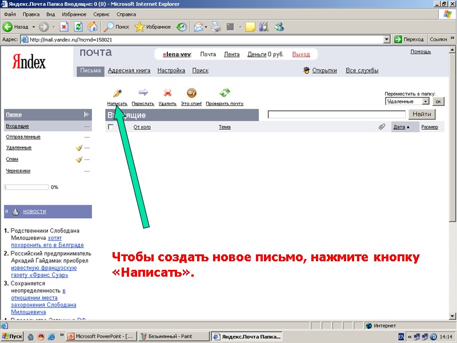Image resolution: width=457 pixels, height=343 pixels.
Task: Click the mailbox usage 0% progress bar
Action: [26, 188]
